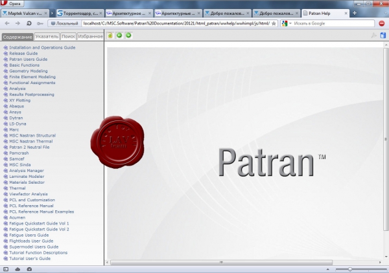Open Laminate Modeler guide

[27, 177]
